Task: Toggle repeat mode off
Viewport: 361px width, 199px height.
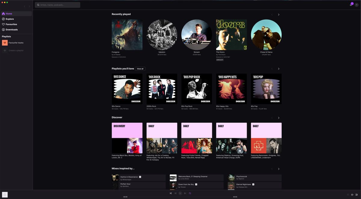Action: click(x=190, y=193)
